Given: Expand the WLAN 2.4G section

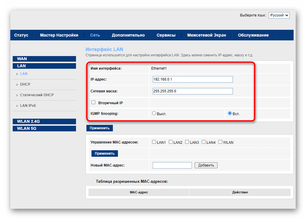Looking at the screenshot, I should [44, 121].
